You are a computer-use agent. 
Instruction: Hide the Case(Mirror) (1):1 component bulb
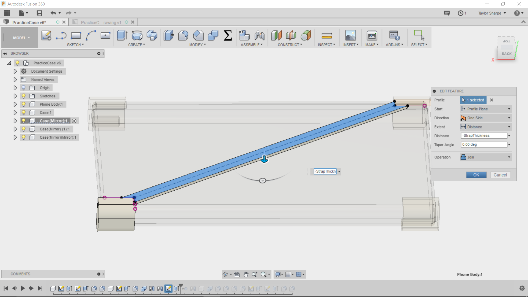(24, 129)
